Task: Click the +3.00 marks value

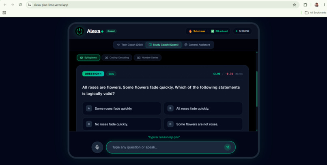Action: pyautogui.click(x=216, y=74)
